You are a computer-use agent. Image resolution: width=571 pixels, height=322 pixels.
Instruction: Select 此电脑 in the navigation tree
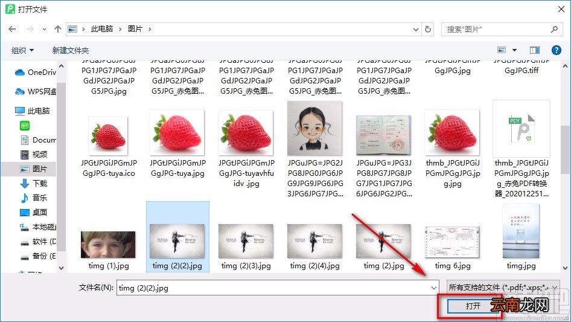[33, 111]
